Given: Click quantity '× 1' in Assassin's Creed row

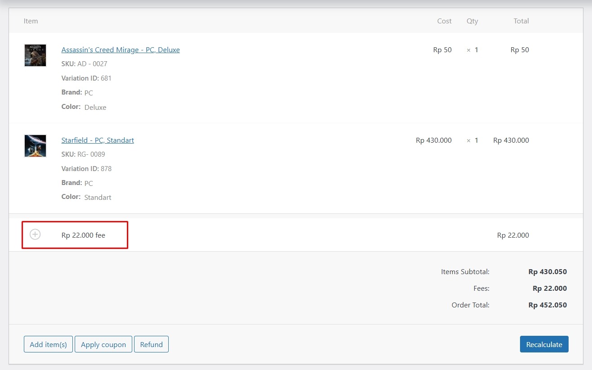Looking at the screenshot, I should (472, 50).
